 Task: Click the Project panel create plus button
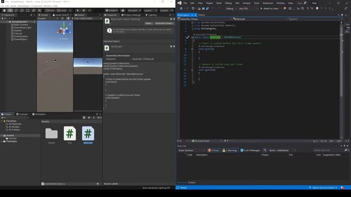(x=3, y=118)
